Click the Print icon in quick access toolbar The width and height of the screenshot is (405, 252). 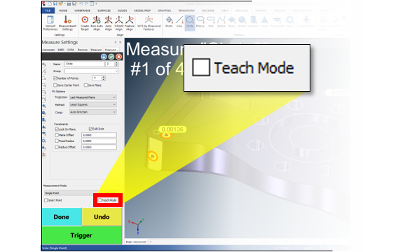coord(69,3)
